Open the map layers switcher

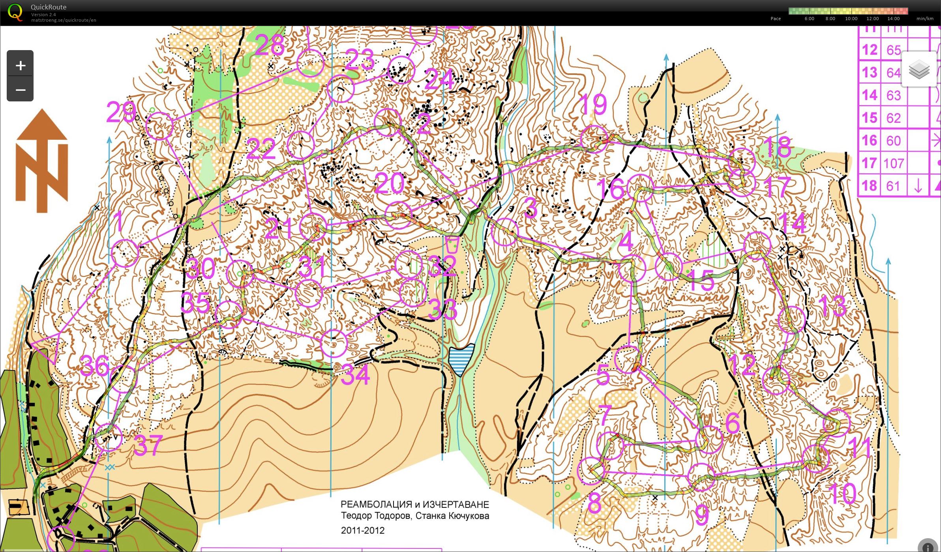[x=919, y=69]
